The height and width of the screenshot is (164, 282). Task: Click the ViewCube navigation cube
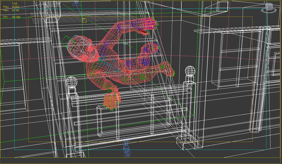269,7
